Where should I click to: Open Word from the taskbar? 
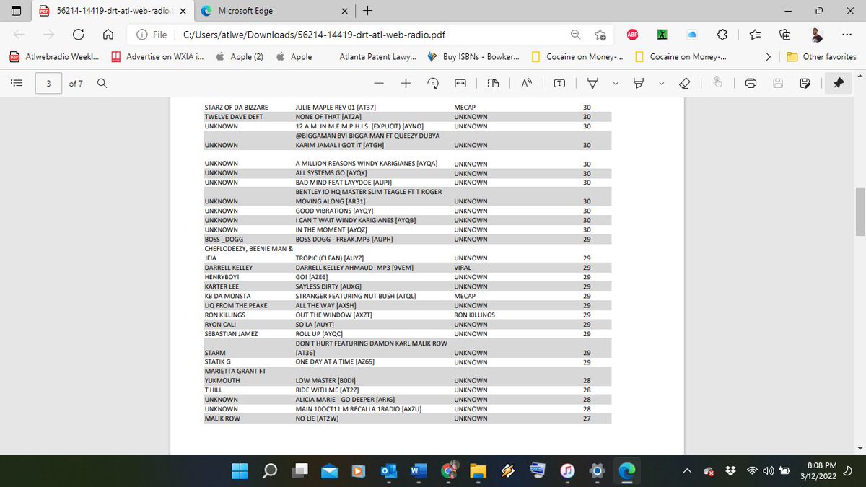tap(417, 470)
